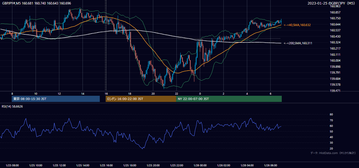Click the 159.578 price axis label
Viewport: 359px width, 168px height.
click(335, 85)
